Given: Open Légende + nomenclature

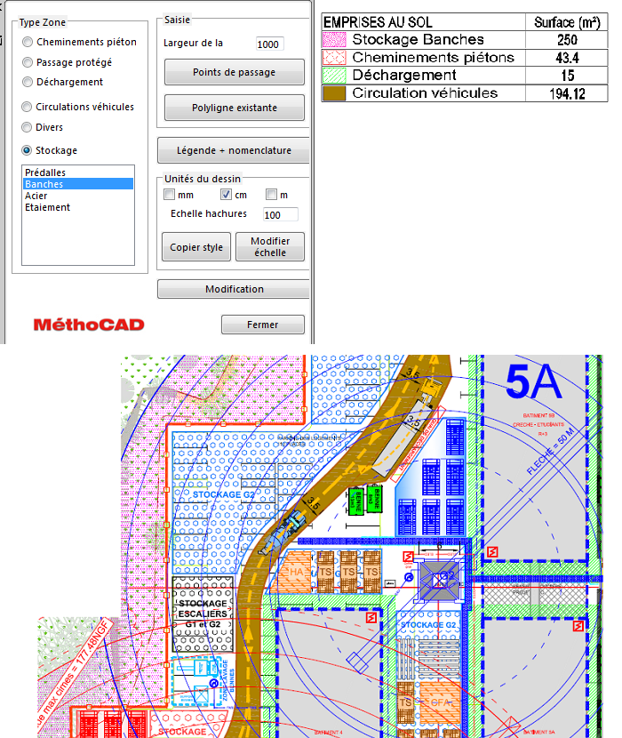Looking at the screenshot, I should tap(234, 150).
